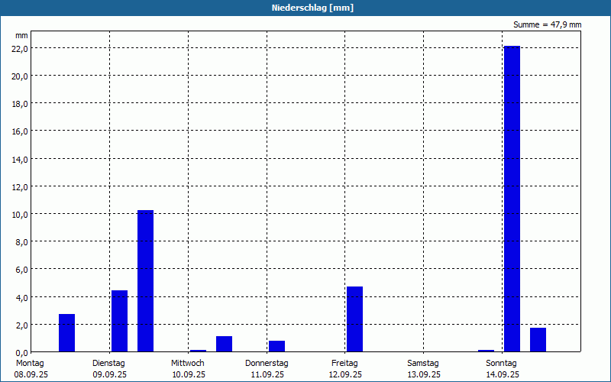Click the Montag axis label
Screen dimensions: 611x382
[30, 363]
